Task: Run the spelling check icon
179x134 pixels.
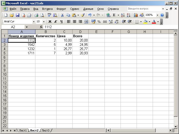Action: click(49, 15)
